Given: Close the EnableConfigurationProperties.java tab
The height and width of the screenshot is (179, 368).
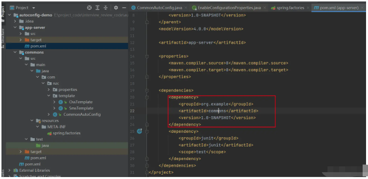Looking at the screenshot, I should click(x=265, y=8).
